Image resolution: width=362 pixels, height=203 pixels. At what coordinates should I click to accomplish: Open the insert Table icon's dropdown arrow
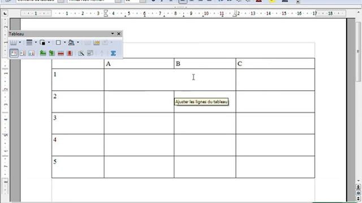pyautogui.click(x=20, y=42)
